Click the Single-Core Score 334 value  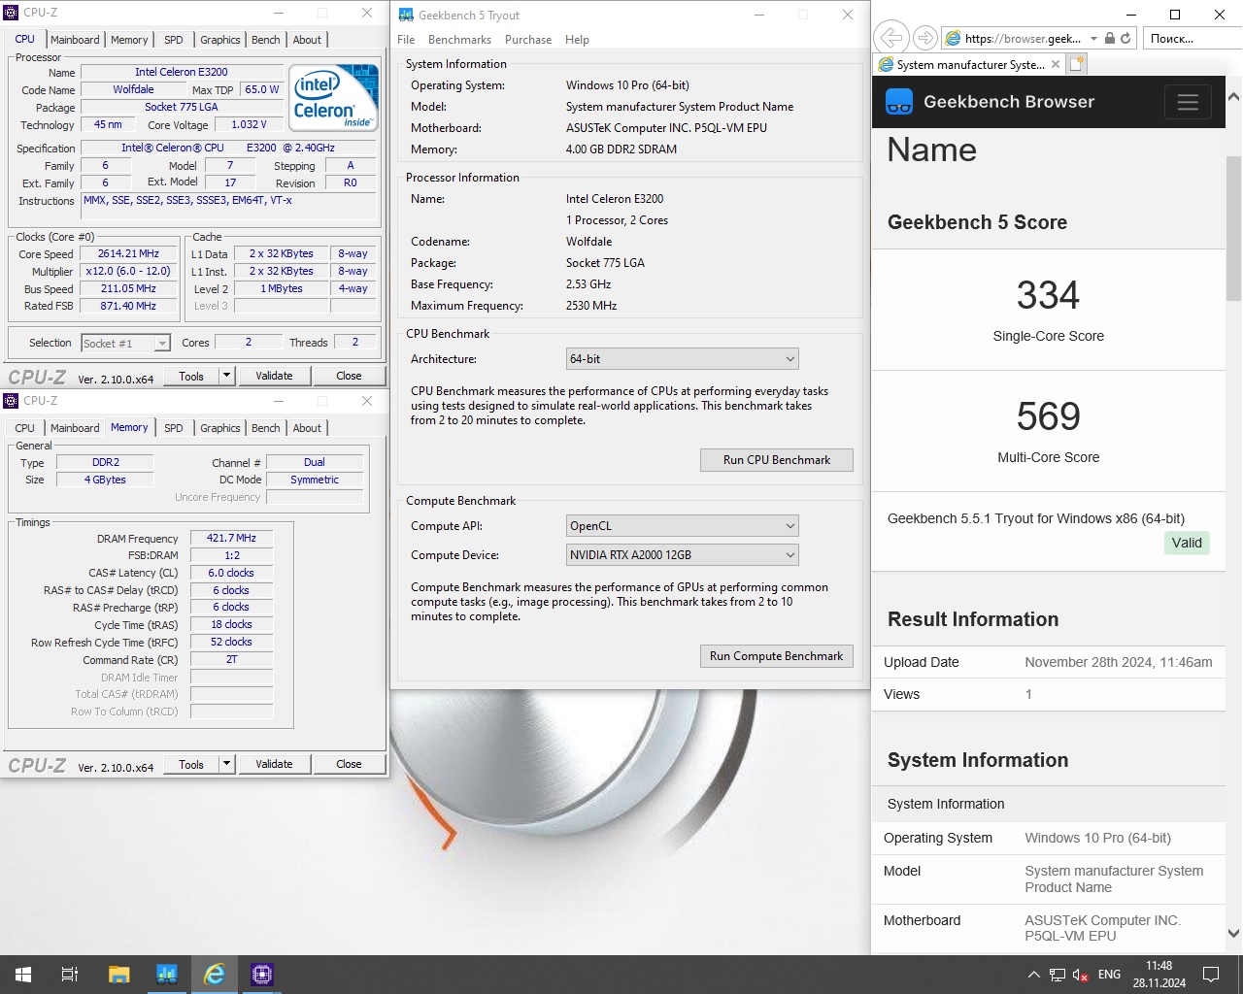tap(1048, 295)
